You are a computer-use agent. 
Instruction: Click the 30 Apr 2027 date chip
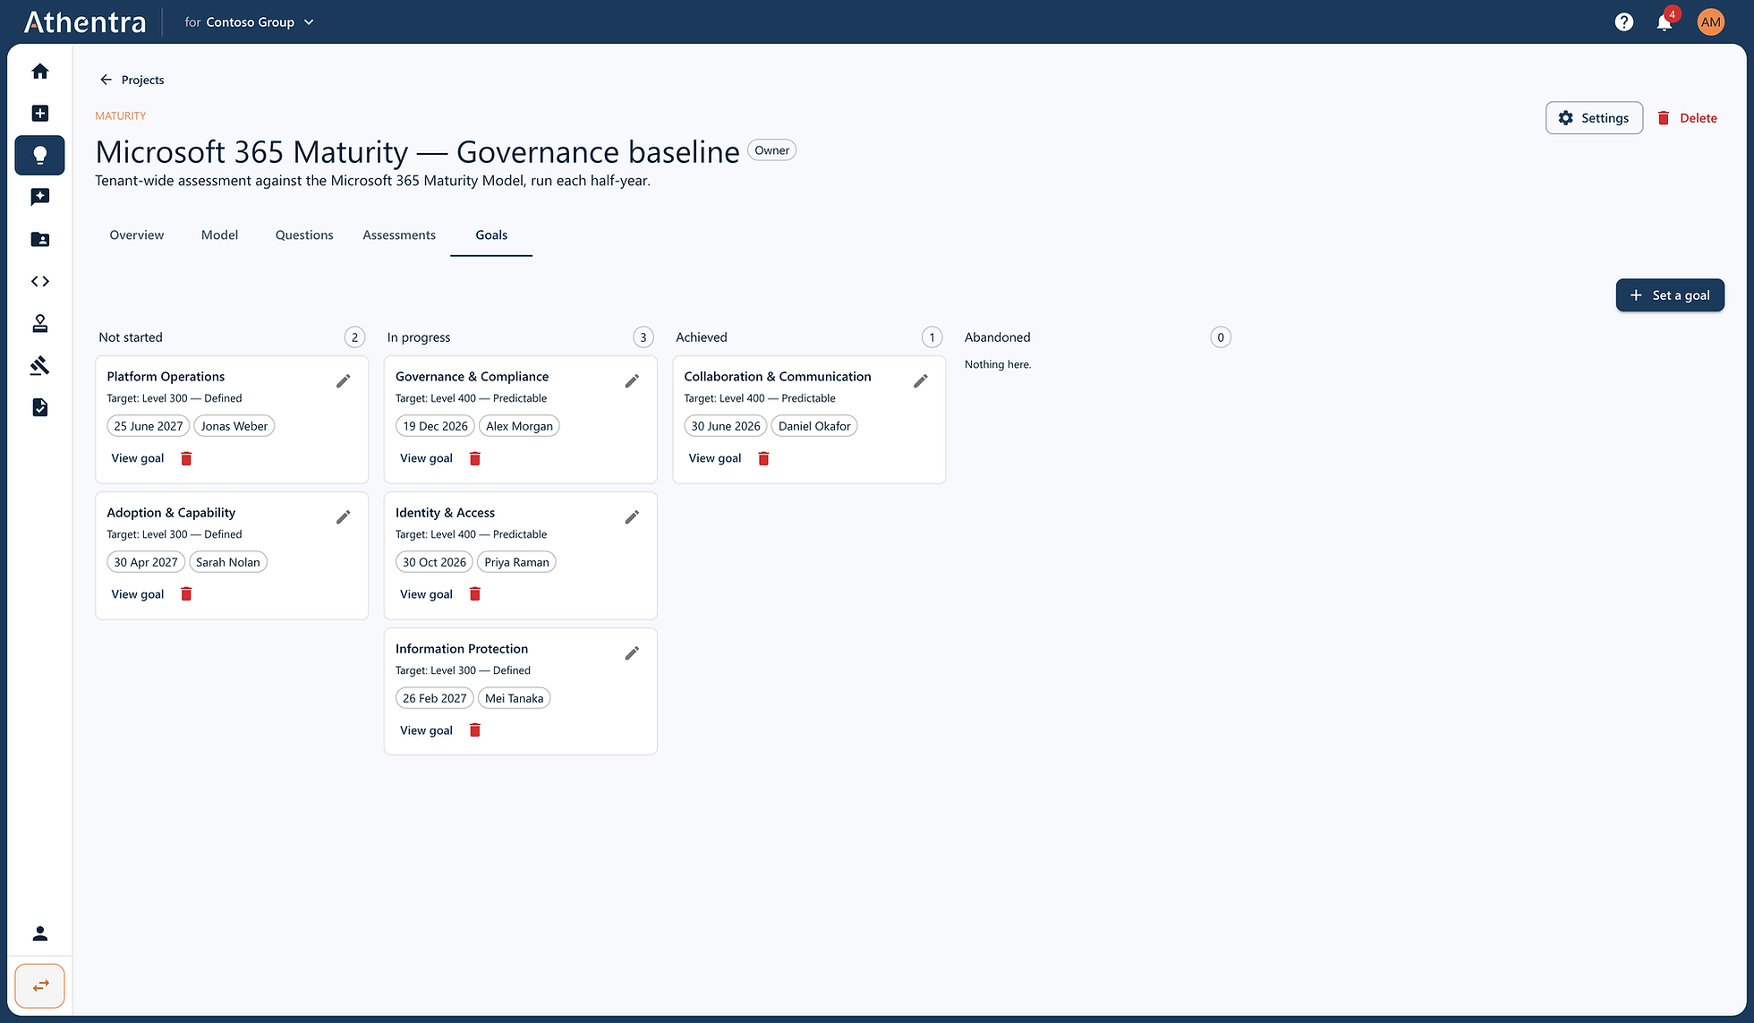coord(146,562)
